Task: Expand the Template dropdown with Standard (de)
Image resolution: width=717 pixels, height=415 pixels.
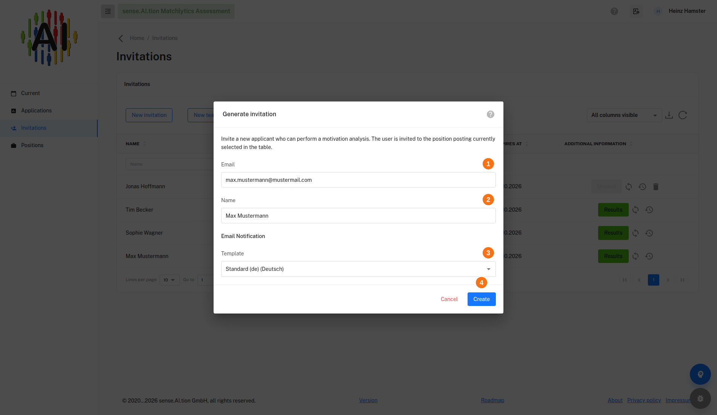Action: 358,269
